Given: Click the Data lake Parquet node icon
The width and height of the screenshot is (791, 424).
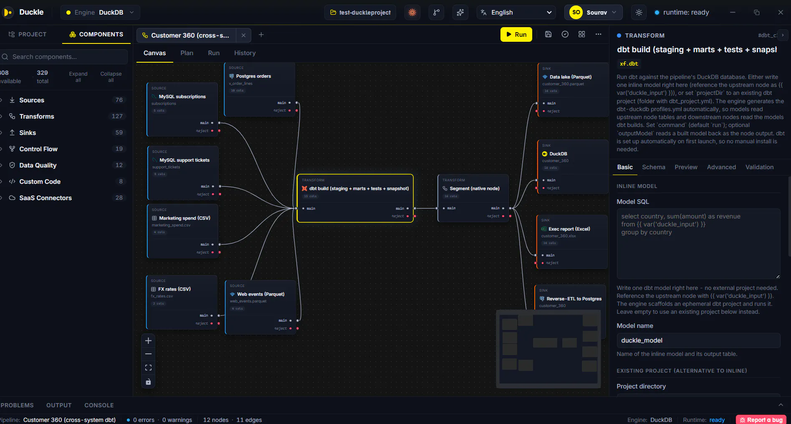Looking at the screenshot, I should pos(545,77).
